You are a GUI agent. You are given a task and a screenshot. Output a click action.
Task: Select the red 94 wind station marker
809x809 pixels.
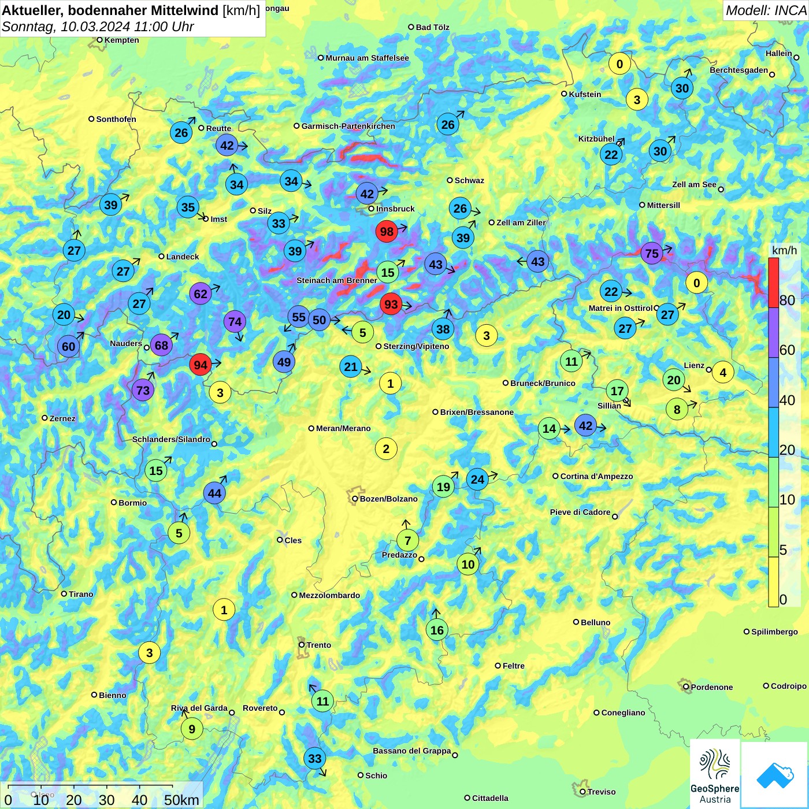click(201, 365)
